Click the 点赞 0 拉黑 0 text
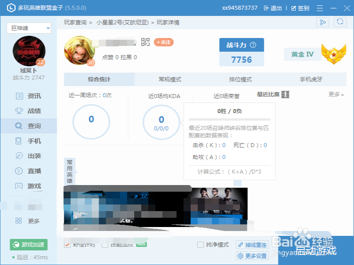Viewport: 354px width, 265px height. [x=119, y=57]
